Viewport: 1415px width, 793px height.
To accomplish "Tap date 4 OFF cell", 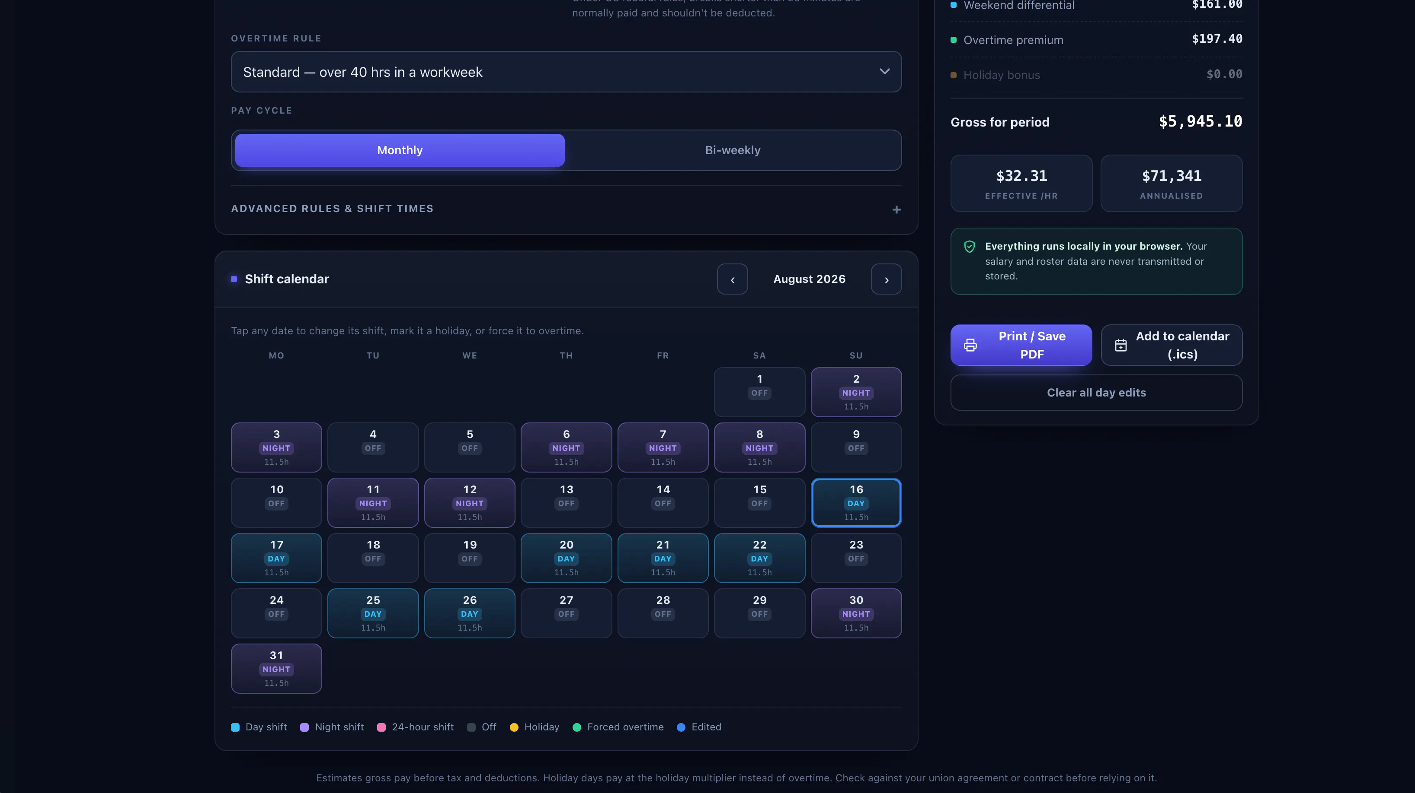I will 373,448.
